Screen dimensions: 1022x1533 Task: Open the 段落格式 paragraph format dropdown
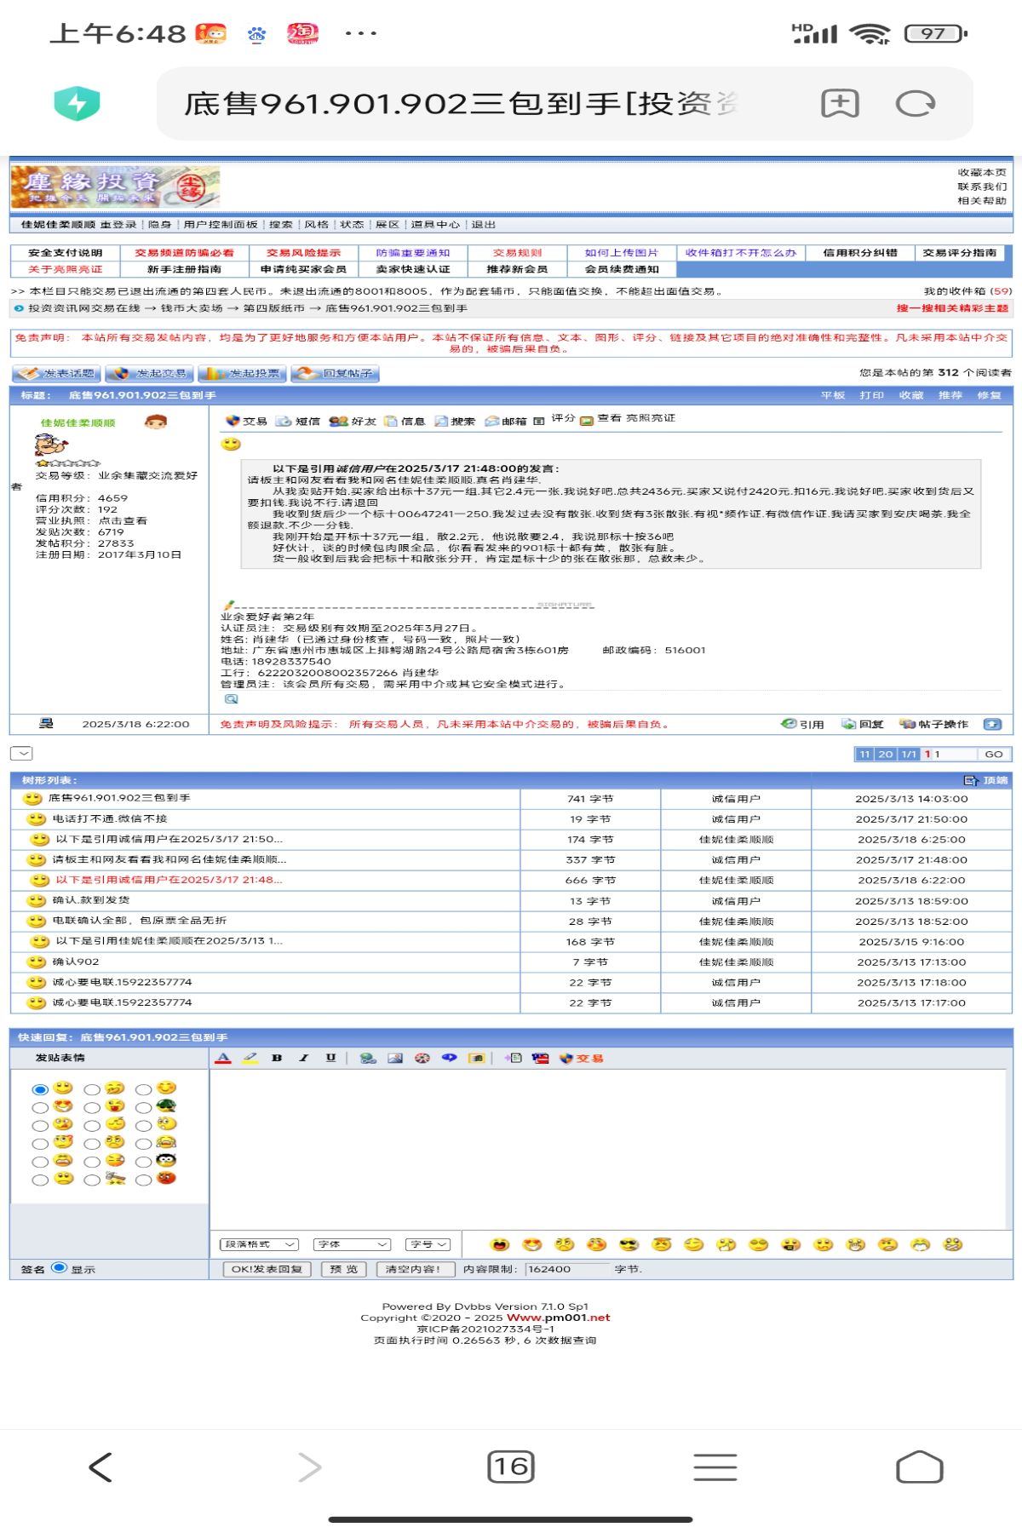coord(259,1244)
